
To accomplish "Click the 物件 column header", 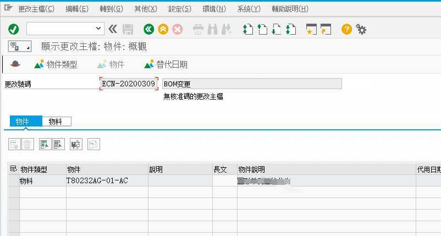I will [x=107, y=169].
